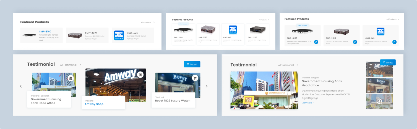
Task: Open All Testimonial link in the carousel panel
Action: click(x=71, y=65)
